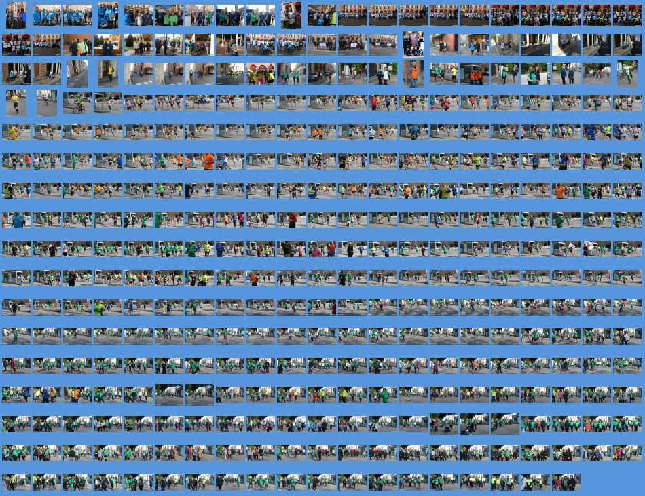Click the first thumbnail in the eighth row
Image resolution: width=645 pixels, height=496 pixels.
(16, 220)
